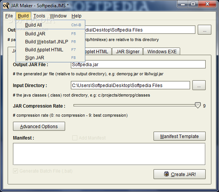219x192 pixels.
Task: Click the 'JAR Compression Rate :' label
Action: click(39, 106)
